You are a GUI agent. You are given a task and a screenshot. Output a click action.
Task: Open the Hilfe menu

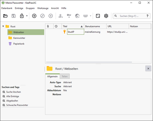click(64, 8)
